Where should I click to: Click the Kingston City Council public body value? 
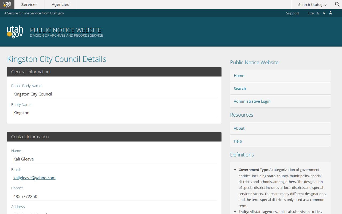(33, 94)
